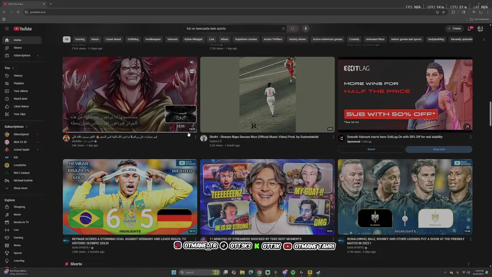Click Shop now on the ExitLag ad
Screen dimensions: 492x277
(x=439, y=149)
